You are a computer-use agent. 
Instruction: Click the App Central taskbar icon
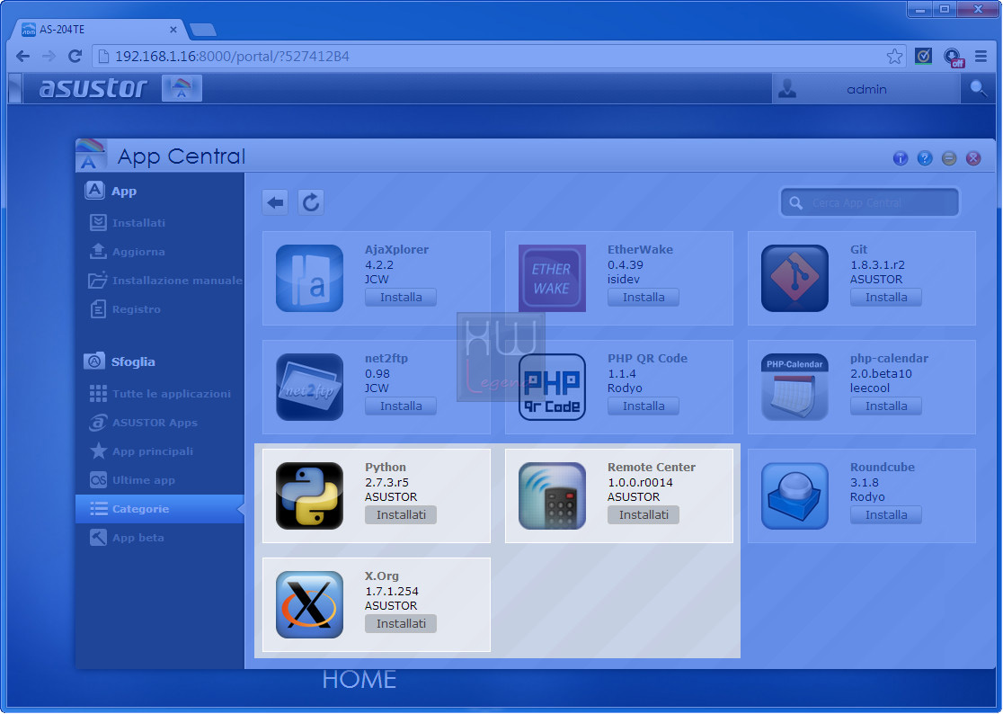point(182,88)
